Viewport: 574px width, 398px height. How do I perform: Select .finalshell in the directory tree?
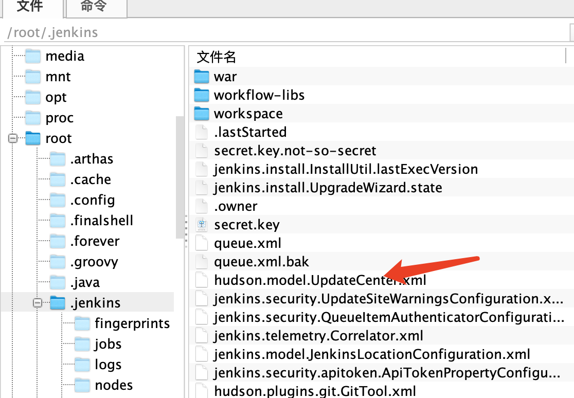101,221
